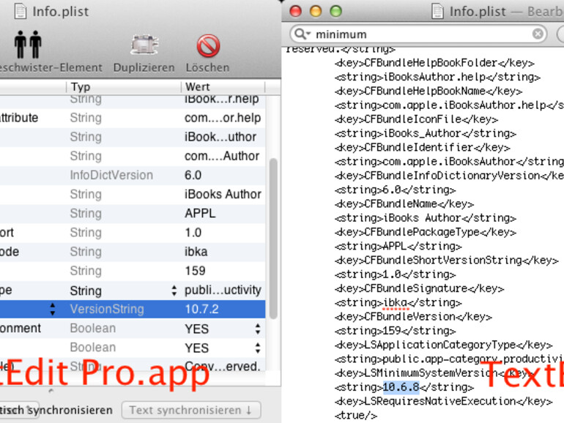Click the LSRequiresNativeExecution key line
The height and width of the screenshot is (423, 564).
coord(443,402)
